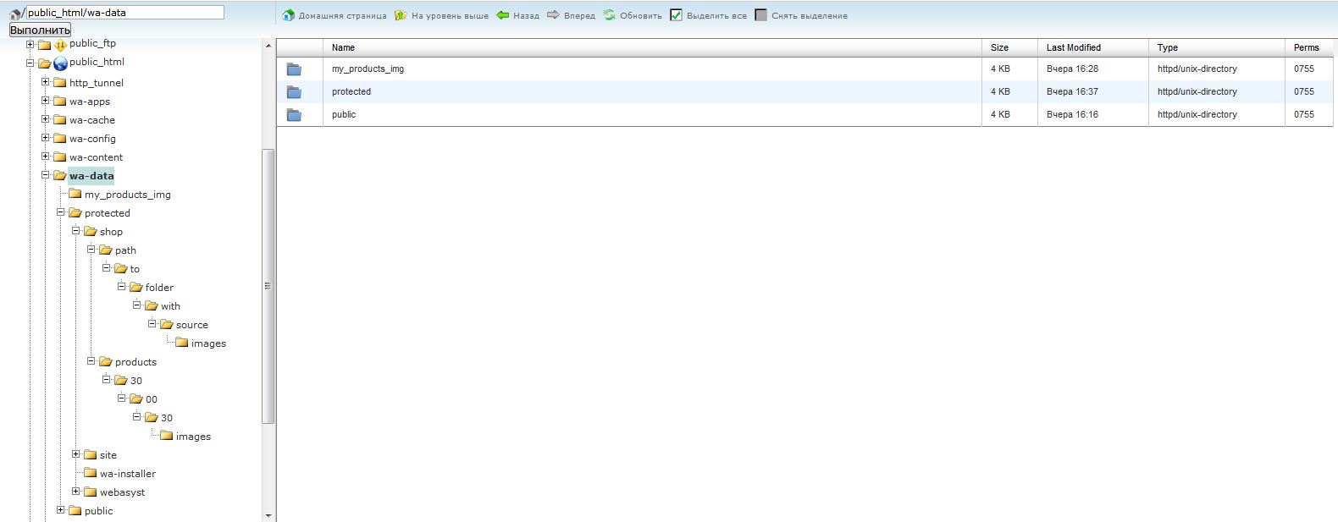Click tree panel scroll up arrow
This screenshot has height=522, width=1338.
click(268, 46)
